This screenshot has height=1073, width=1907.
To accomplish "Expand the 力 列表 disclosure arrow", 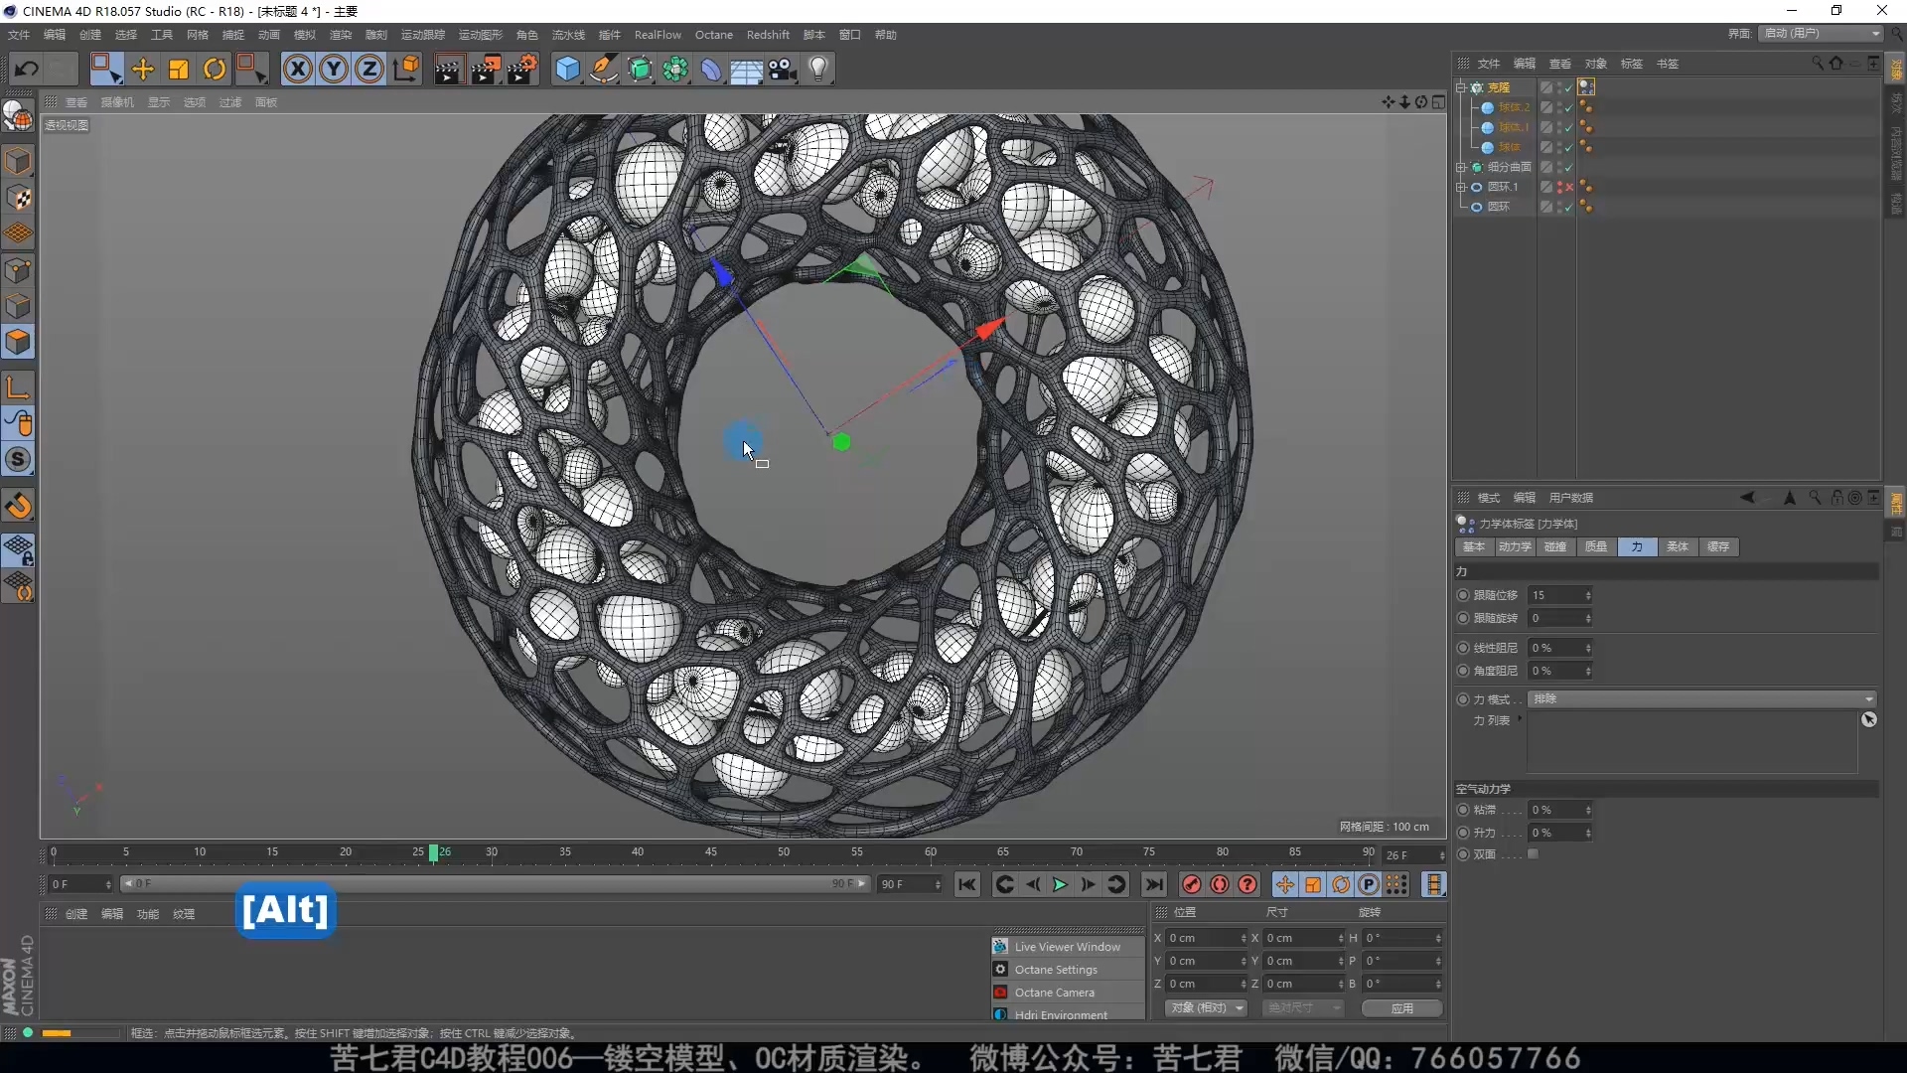I will [x=1520, y=718].
